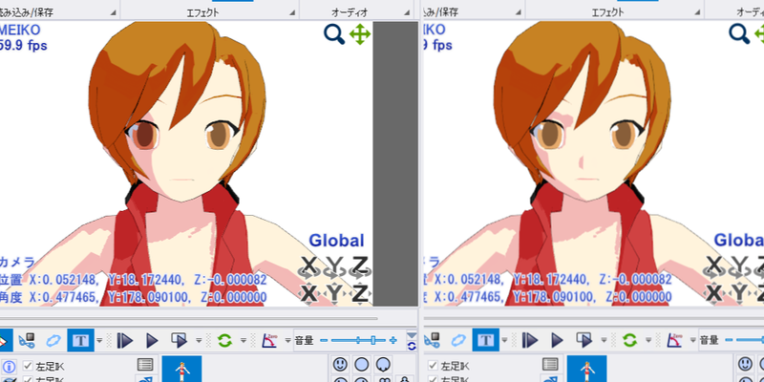Play from beginning in right window toolbar

click(x=530, y=340)
